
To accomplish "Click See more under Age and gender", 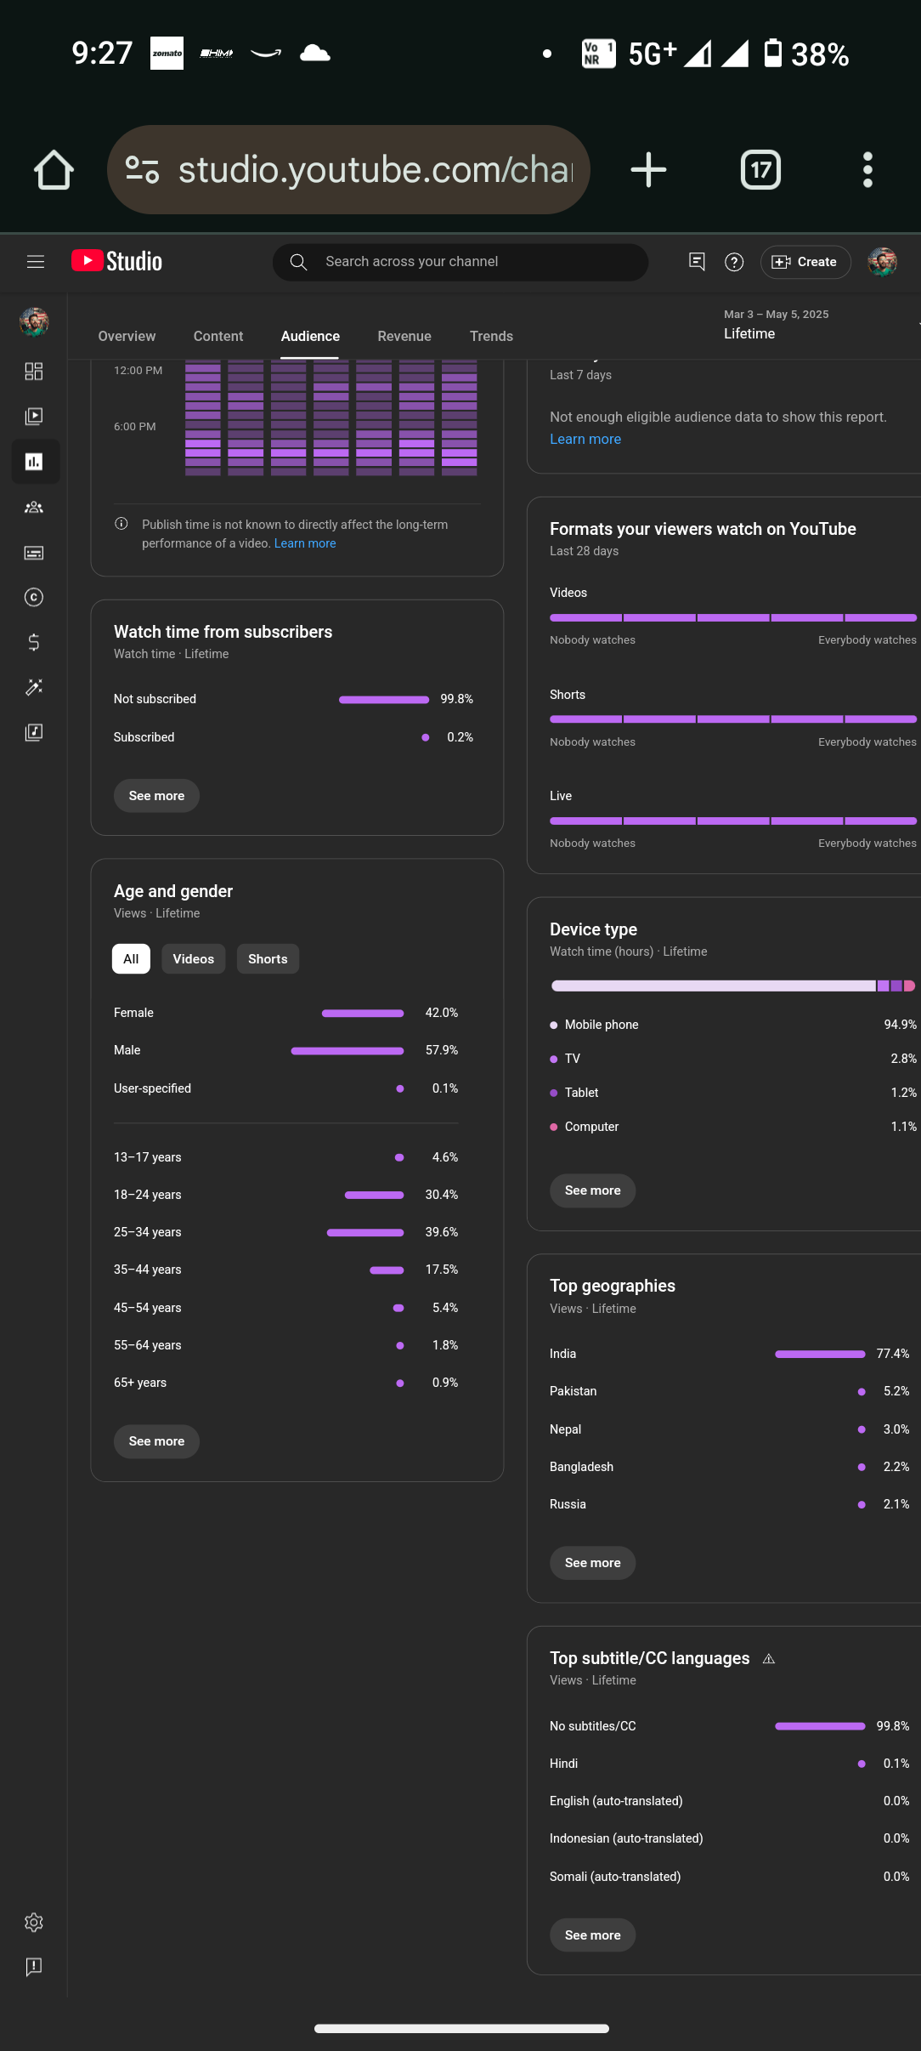I will [156, 1441].
